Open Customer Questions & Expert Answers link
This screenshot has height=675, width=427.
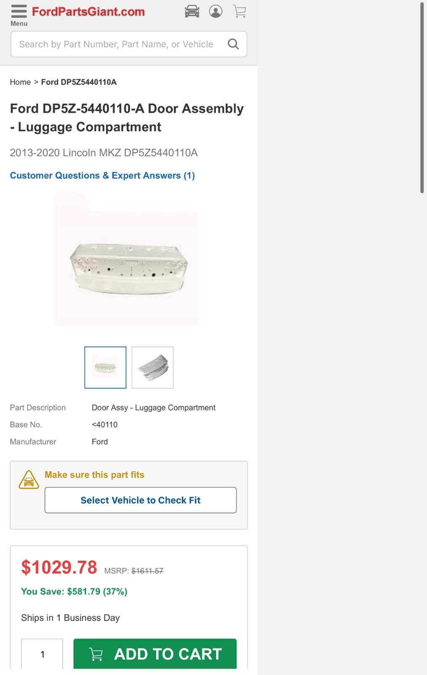[102, 175]
